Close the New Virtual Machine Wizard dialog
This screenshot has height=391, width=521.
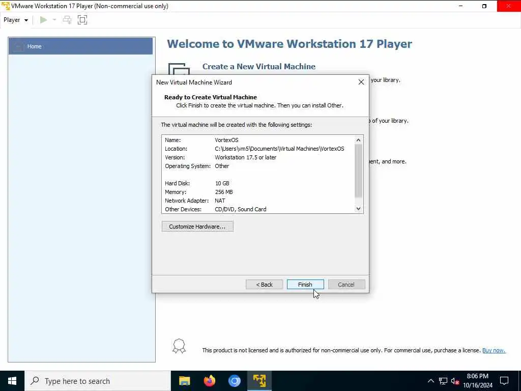click(x=361, y=82)
